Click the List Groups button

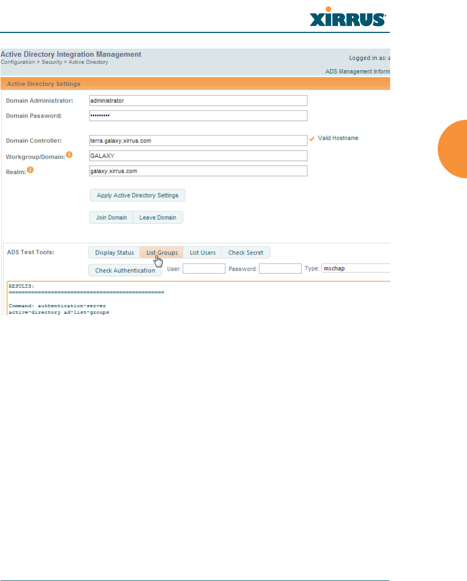pyautogui.click(x=162, y=252)
